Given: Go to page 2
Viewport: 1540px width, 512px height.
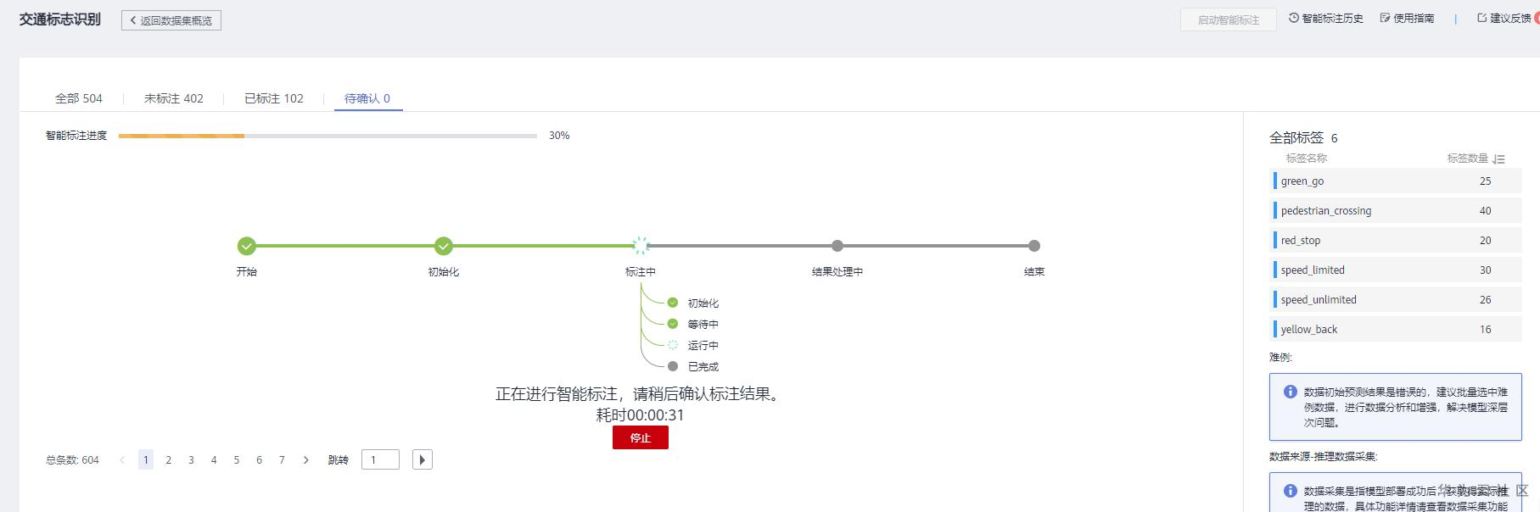Looking at the screenshot, I should coord(168,460).
